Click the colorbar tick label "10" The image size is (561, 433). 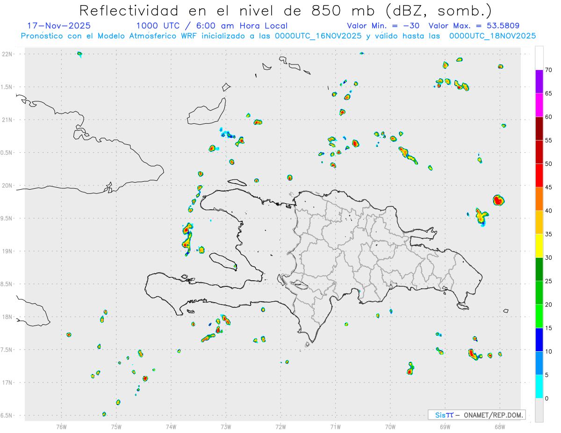548,351
